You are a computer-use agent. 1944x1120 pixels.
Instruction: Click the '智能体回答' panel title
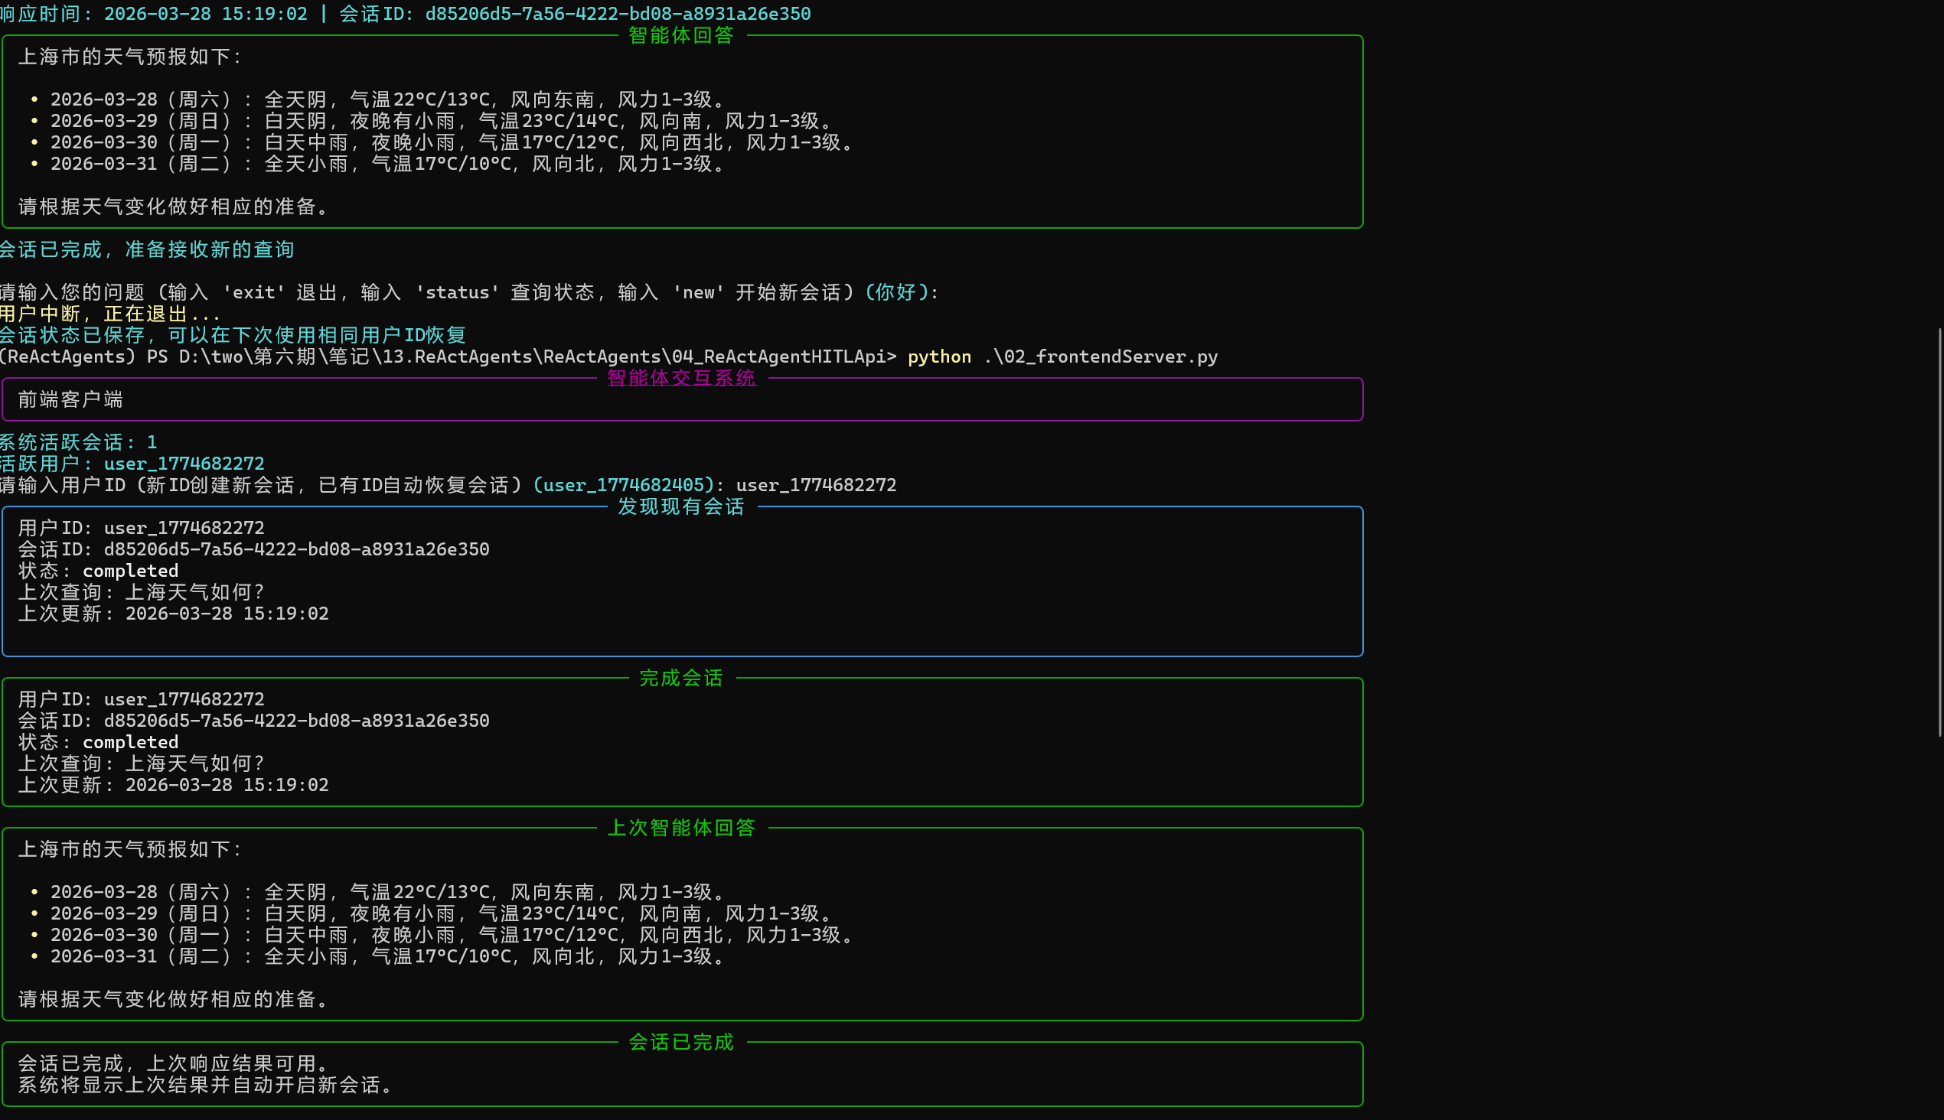(681, 35)
